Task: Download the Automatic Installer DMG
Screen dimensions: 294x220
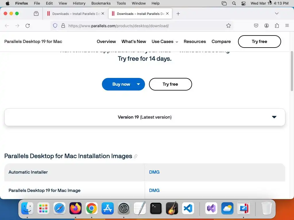Action: click(x=154, y=172)
